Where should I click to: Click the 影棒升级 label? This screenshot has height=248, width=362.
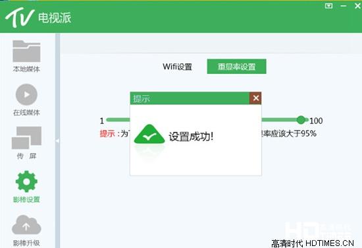(26, 243)
